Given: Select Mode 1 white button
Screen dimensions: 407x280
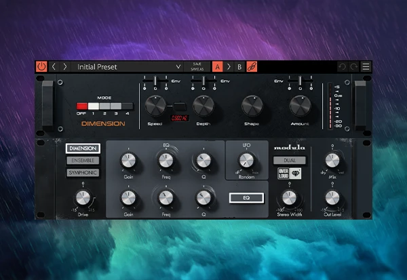Looking at the screenshot, I should click(93, 106).
